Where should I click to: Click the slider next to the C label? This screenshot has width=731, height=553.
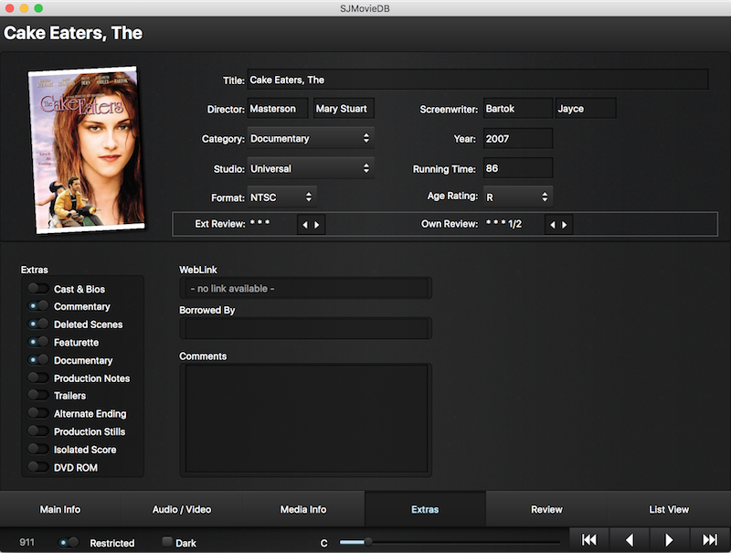[x=450, y=542]
